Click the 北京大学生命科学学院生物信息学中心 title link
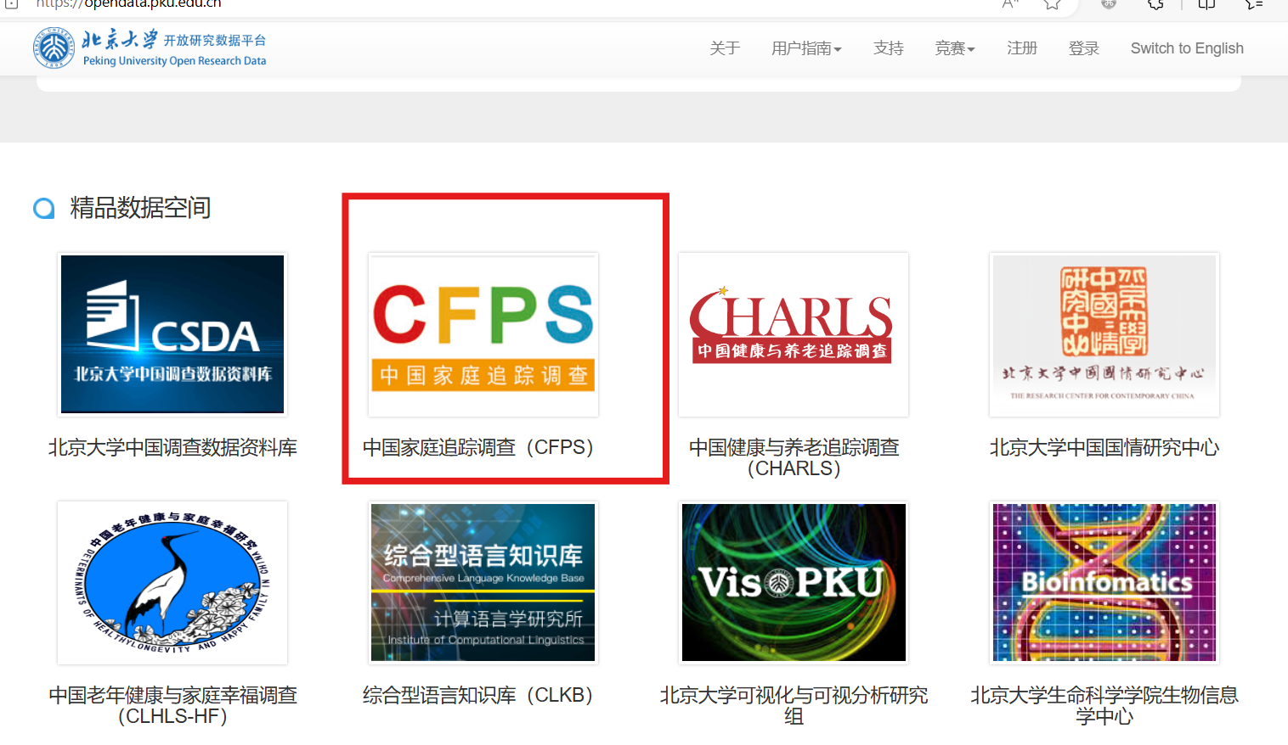The height and width of the screenshot is (745, 1288). (x=1104, y=705)
